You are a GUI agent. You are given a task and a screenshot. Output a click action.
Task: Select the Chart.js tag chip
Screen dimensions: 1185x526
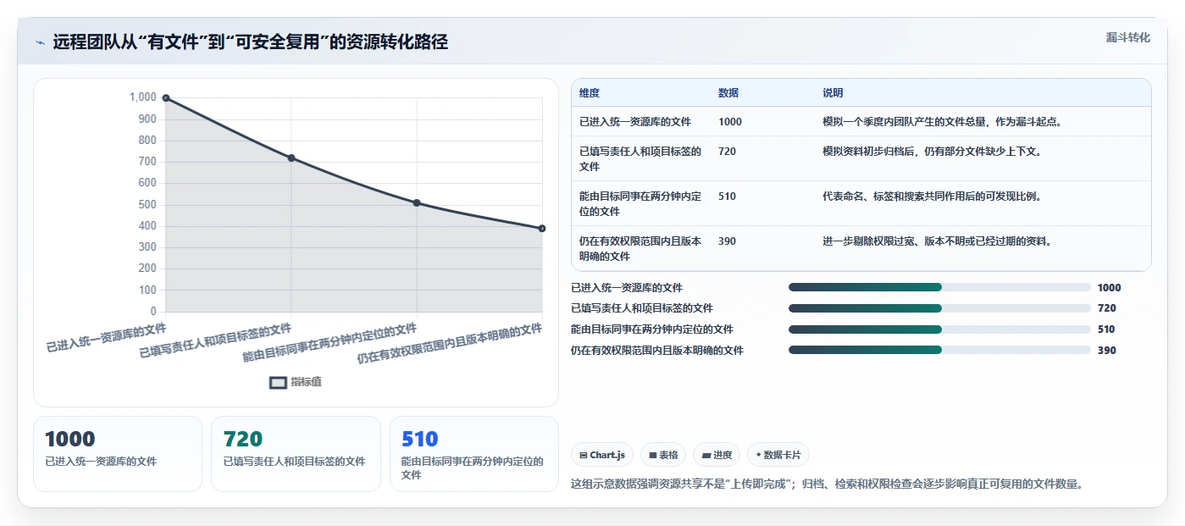coord(602,455)
